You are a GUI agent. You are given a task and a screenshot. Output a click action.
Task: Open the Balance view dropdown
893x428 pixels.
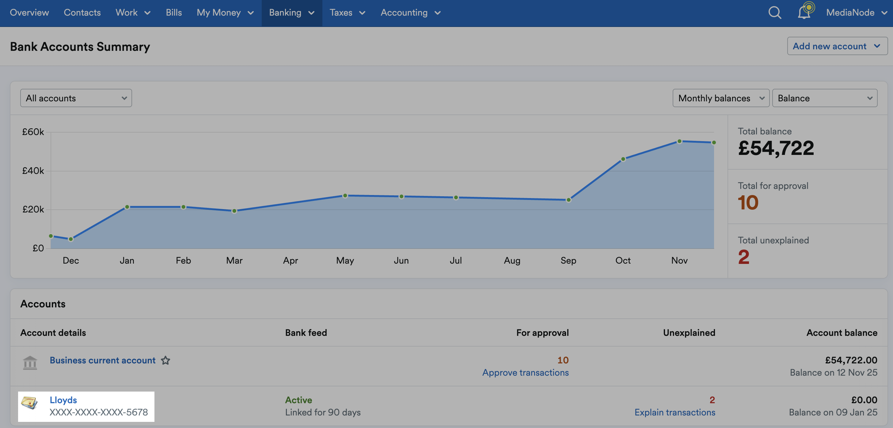pos(824,98)
